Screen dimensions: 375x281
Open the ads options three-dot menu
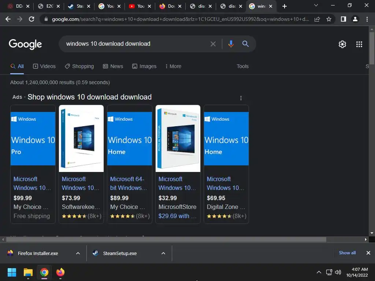[x=241, y=98]
